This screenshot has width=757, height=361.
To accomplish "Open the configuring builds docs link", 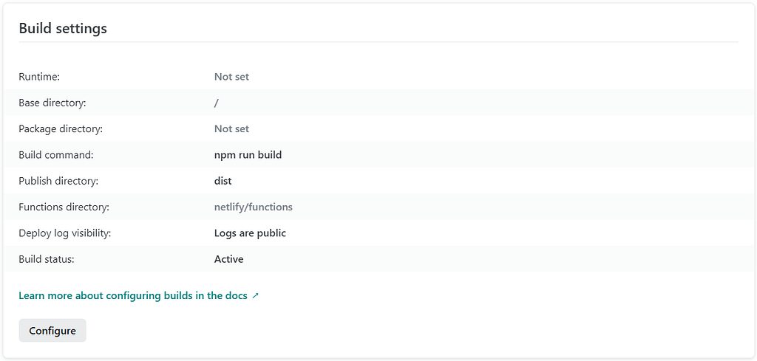I will (x=133, y=295).
